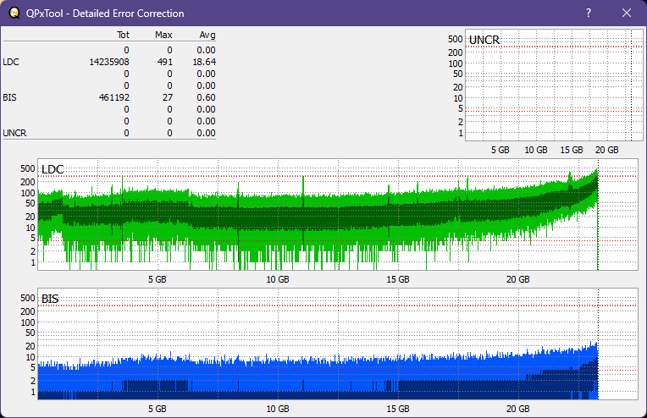Screen dimensions: 647x418
Task: Select the BIS row label in statistics table
Action: click(9, 97)
